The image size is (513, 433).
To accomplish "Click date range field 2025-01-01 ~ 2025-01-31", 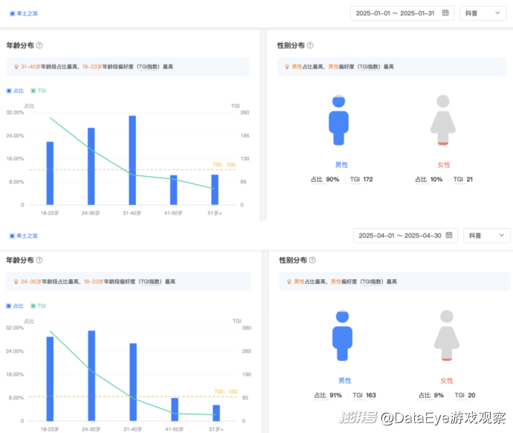I will (402, 13).
